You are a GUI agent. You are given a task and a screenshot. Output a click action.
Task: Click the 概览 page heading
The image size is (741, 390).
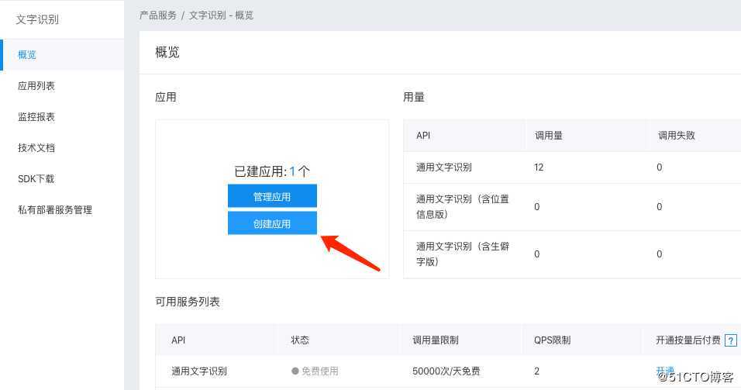point(167,52)
